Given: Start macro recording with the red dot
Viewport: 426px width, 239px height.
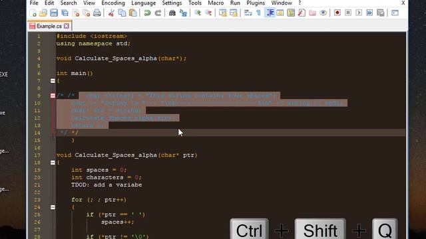Looking at the screenshot, I should (337, 13).
